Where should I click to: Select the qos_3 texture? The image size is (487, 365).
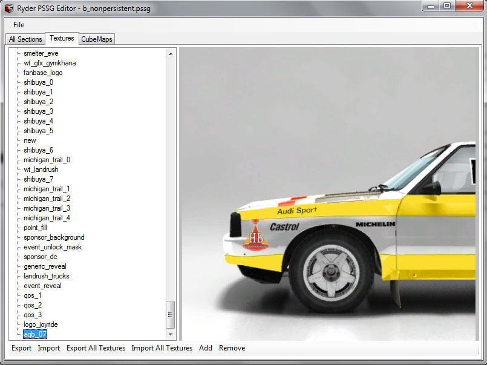pyautogui.click(x=33, y=315)
